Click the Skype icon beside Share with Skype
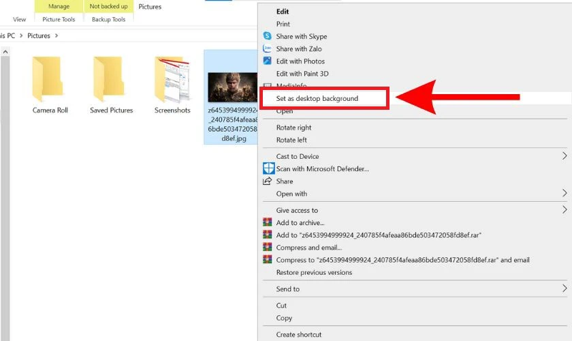The height and width of the screenshot is (341, 572). tap(268, 36)
